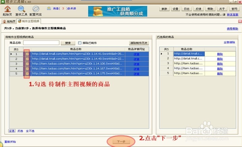
Task: Click 删除 for selected product row 5
Action: (220, 73)
